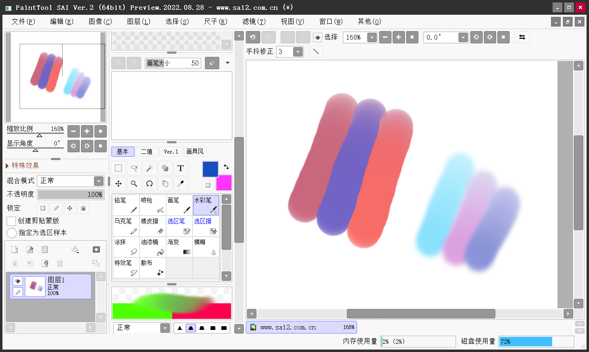Open the 文件 menu

point(23,21)
